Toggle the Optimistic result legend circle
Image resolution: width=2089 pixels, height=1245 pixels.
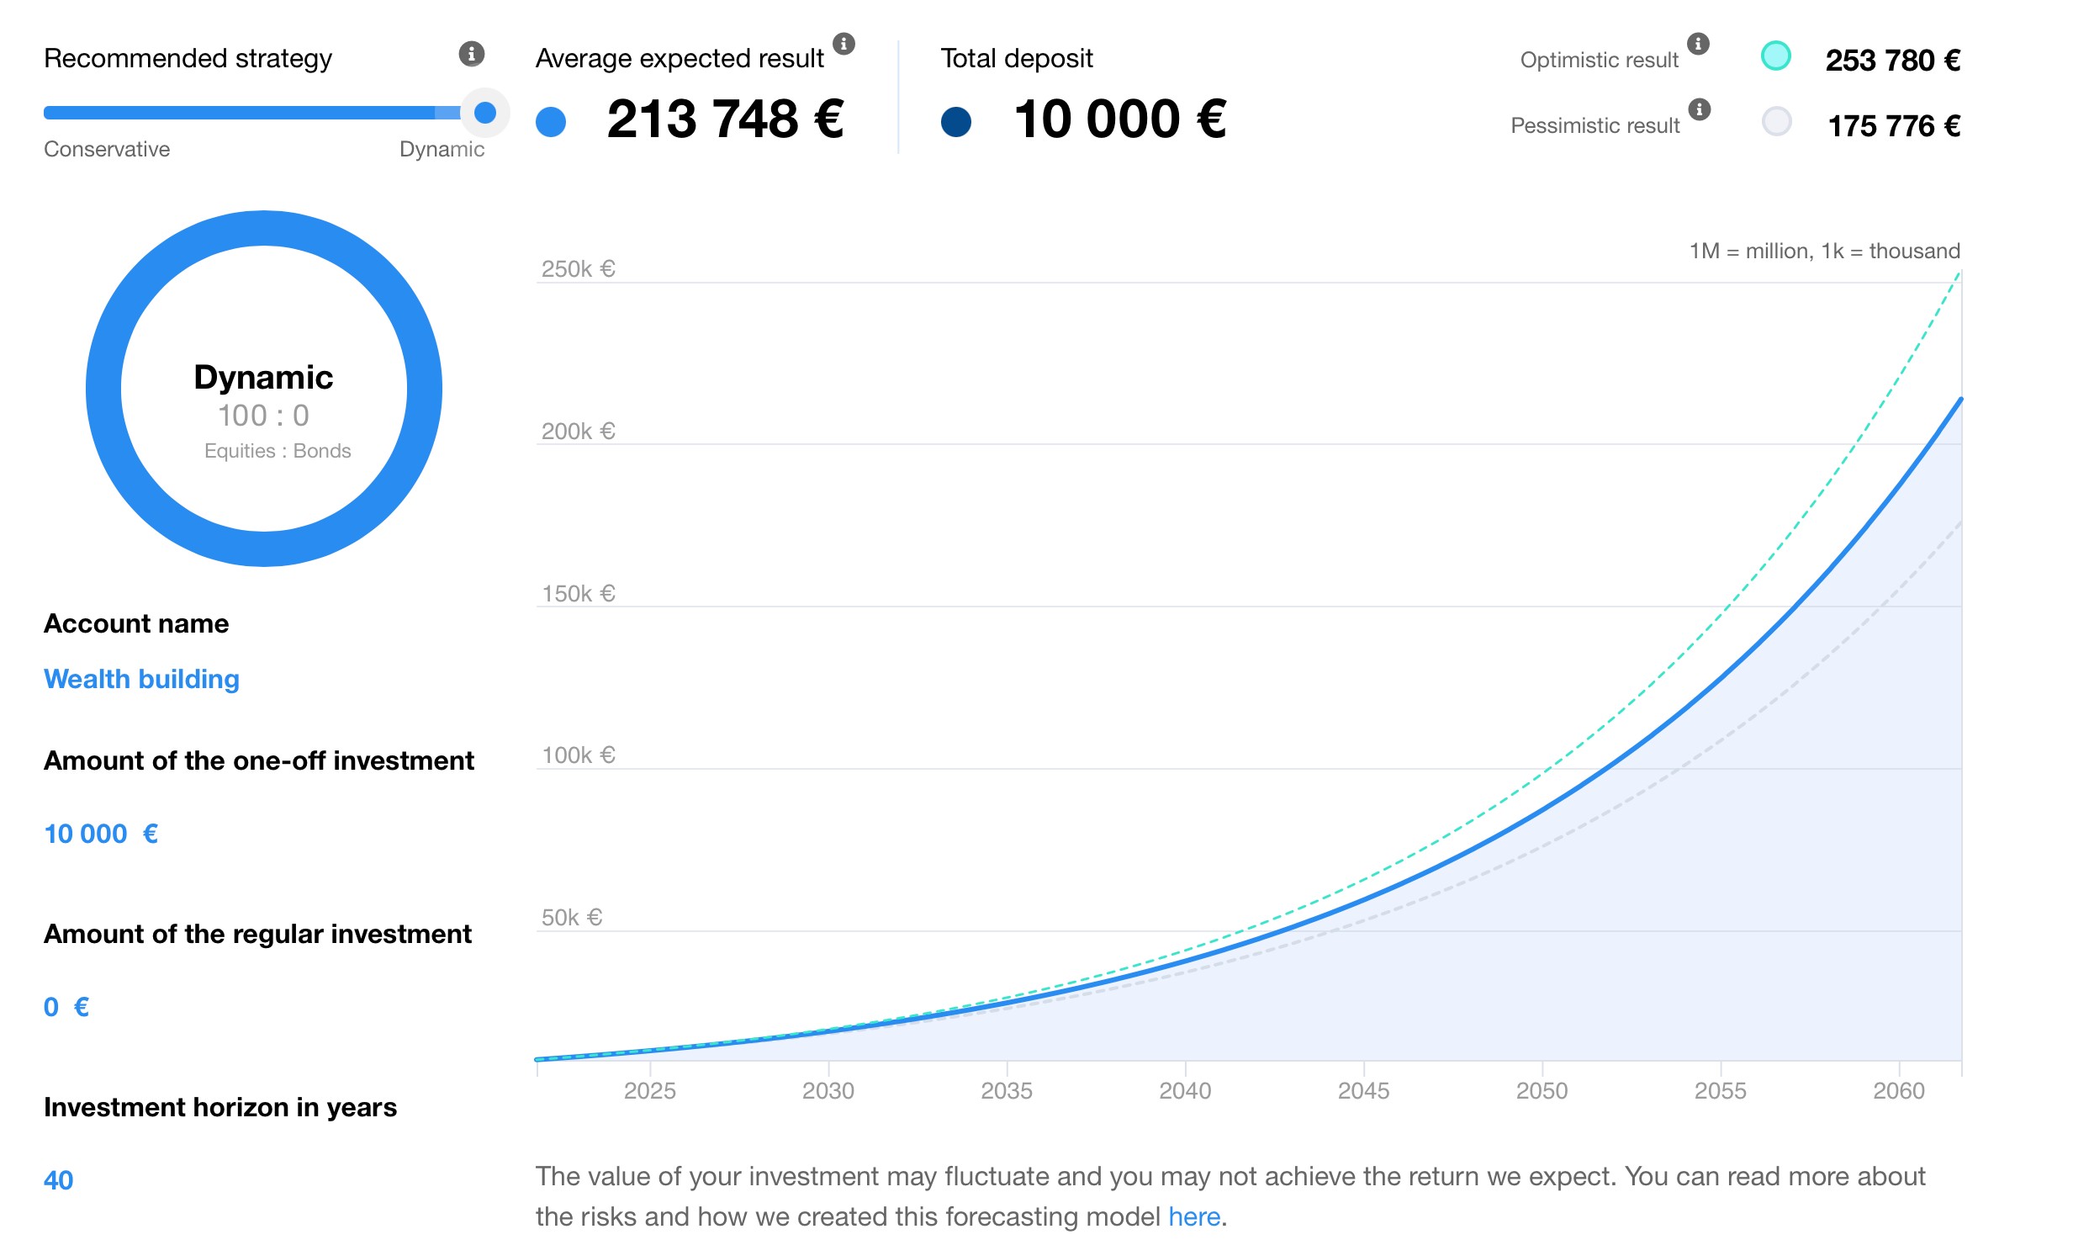tap(1775, 56)
